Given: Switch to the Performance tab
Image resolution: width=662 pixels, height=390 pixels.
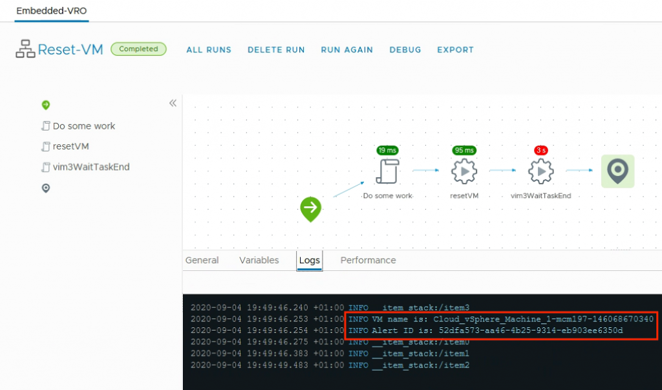Looking at the screenshot, I should click(x=368, y=260).
